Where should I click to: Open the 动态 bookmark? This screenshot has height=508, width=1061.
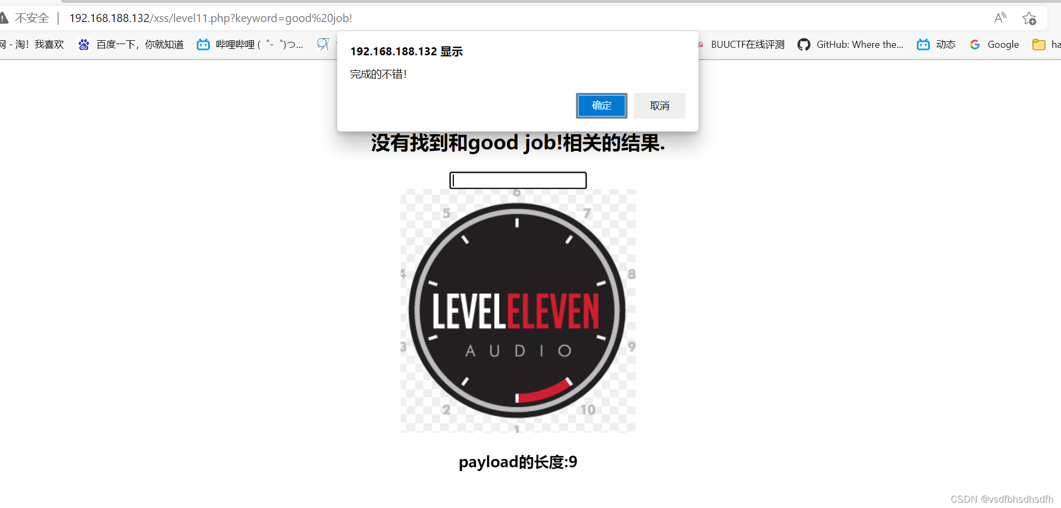tap(936, 45)
